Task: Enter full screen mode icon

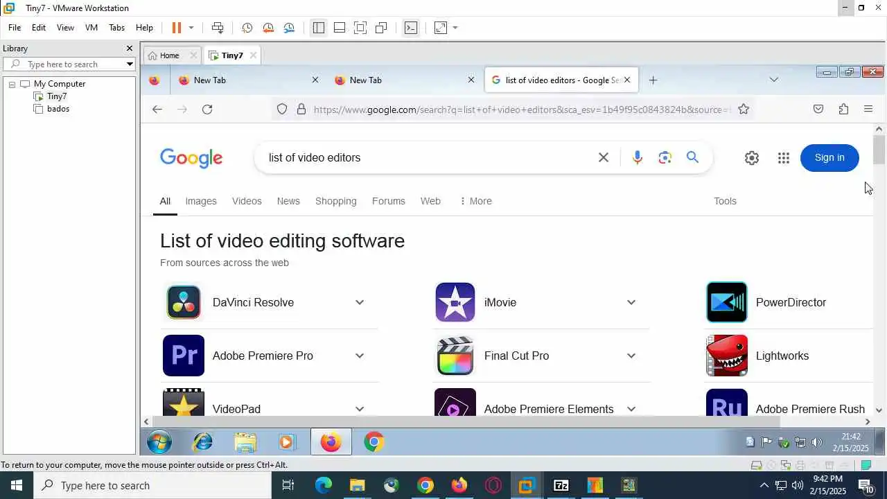Action: click(360, 28)
